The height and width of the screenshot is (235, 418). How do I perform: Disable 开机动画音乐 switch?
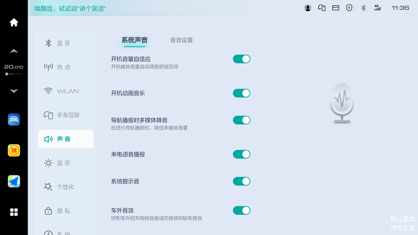241,93
